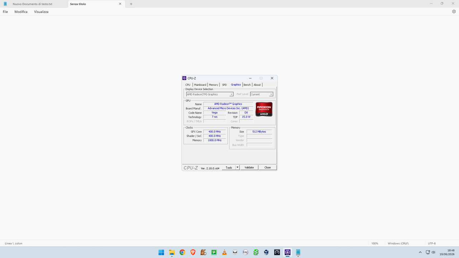Click the Revision value D8
This screenshot has height=258, width=459.
[x=246, y=113]
